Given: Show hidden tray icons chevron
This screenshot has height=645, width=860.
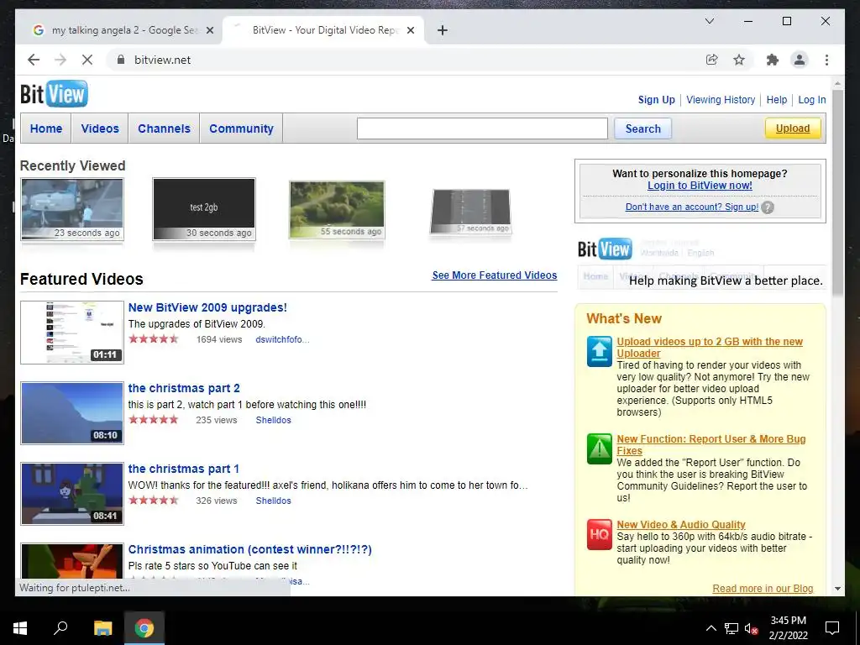Looking at the screenshot, I should (x=711, y=628).
